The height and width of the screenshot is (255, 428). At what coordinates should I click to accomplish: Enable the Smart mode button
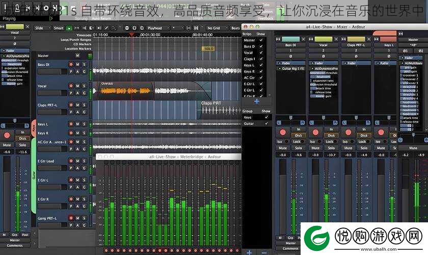click(59, 28)
